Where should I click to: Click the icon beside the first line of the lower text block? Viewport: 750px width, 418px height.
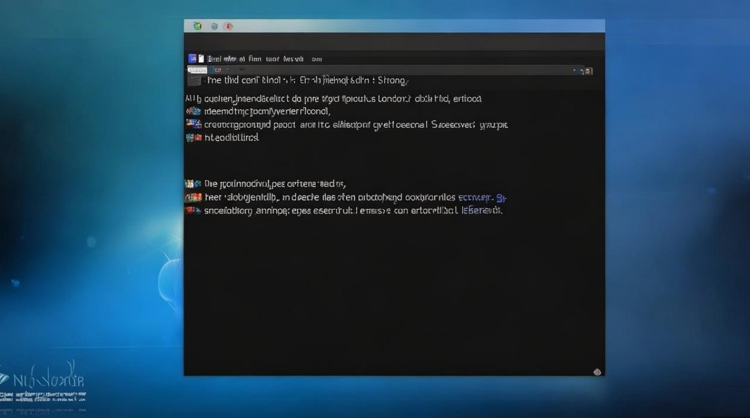193,183
